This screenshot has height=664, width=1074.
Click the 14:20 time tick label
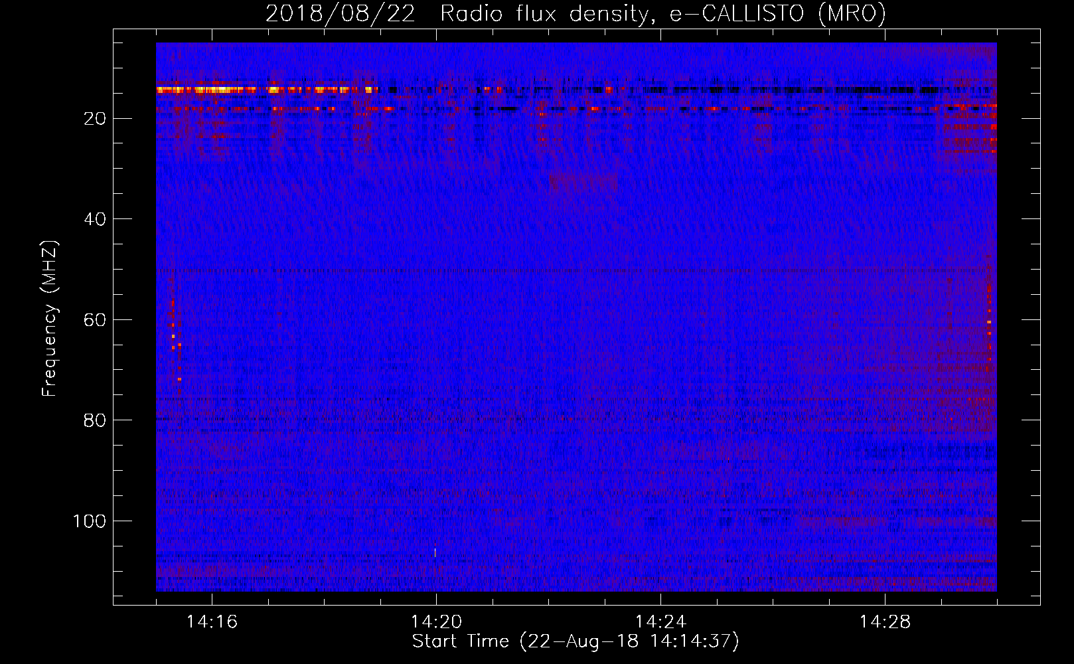[436, 622]
